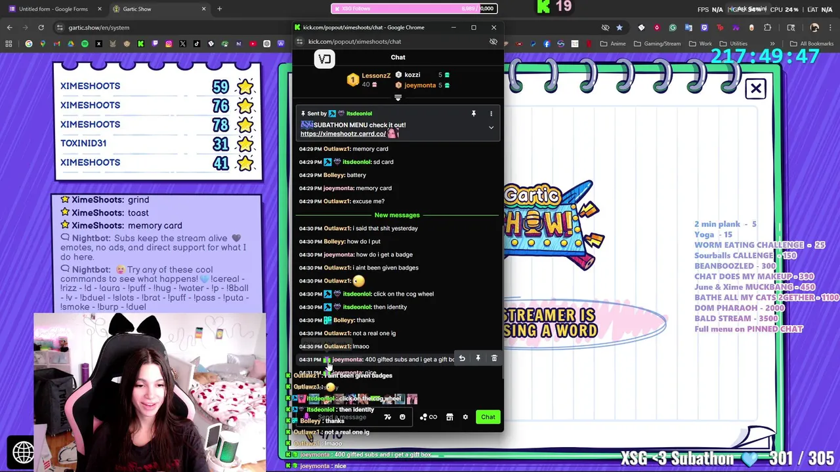Expand the gifters leaderboard handle

(398, 98)
